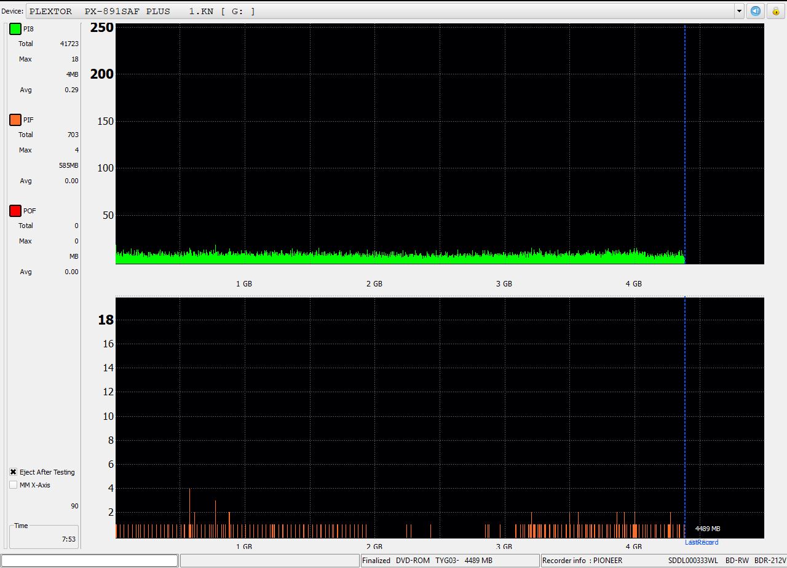
Task: Click the empty status field at bottom left
Action: click(90, 561)
